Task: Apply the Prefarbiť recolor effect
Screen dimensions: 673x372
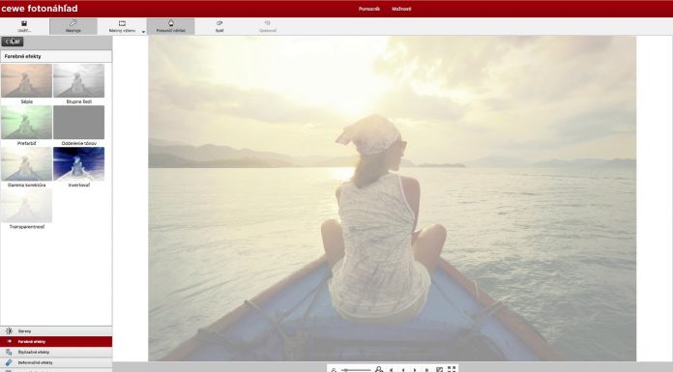Action: (27, 123)
